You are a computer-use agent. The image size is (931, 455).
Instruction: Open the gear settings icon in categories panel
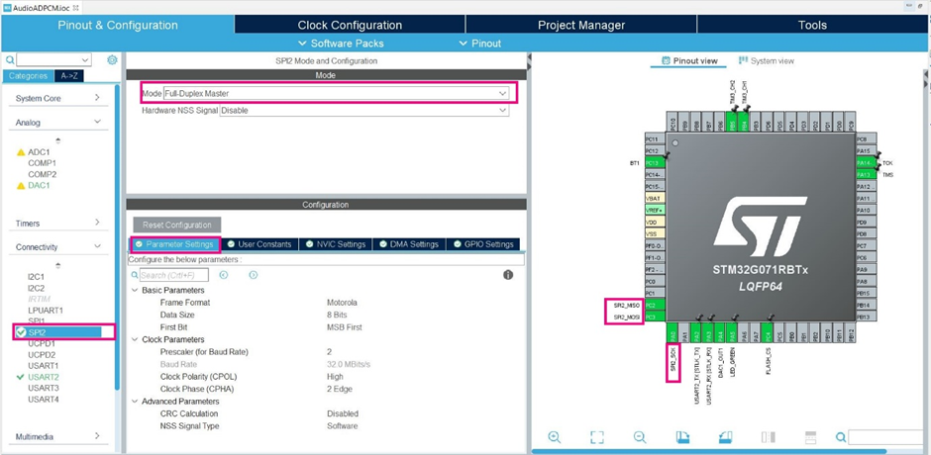[x=112, y=60]
